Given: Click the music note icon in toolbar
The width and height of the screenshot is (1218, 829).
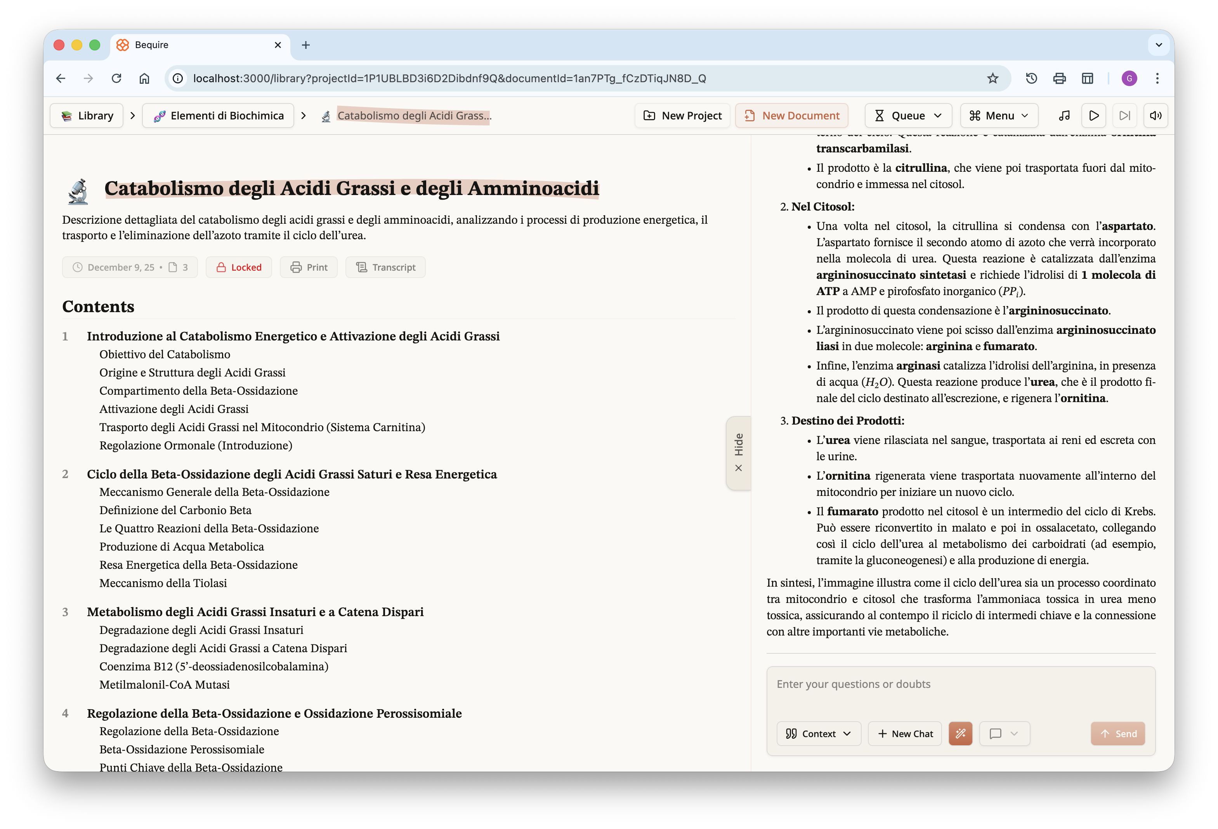Looking at the screenshot, I should coord(1064,116).
